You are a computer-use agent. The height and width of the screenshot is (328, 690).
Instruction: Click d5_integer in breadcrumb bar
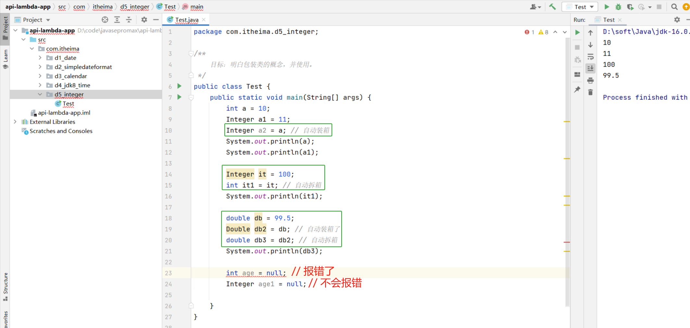coord(135,7)
